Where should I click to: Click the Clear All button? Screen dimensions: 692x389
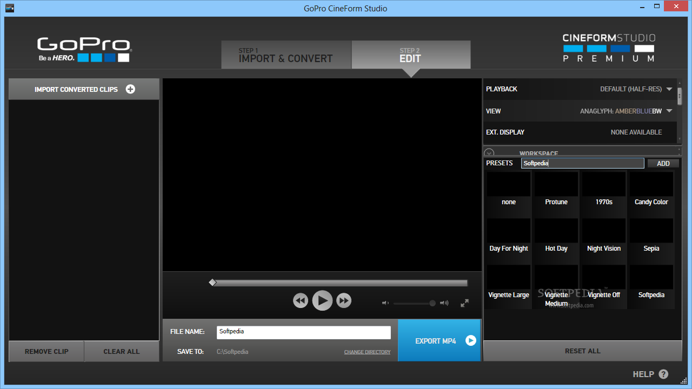(122, 351)
